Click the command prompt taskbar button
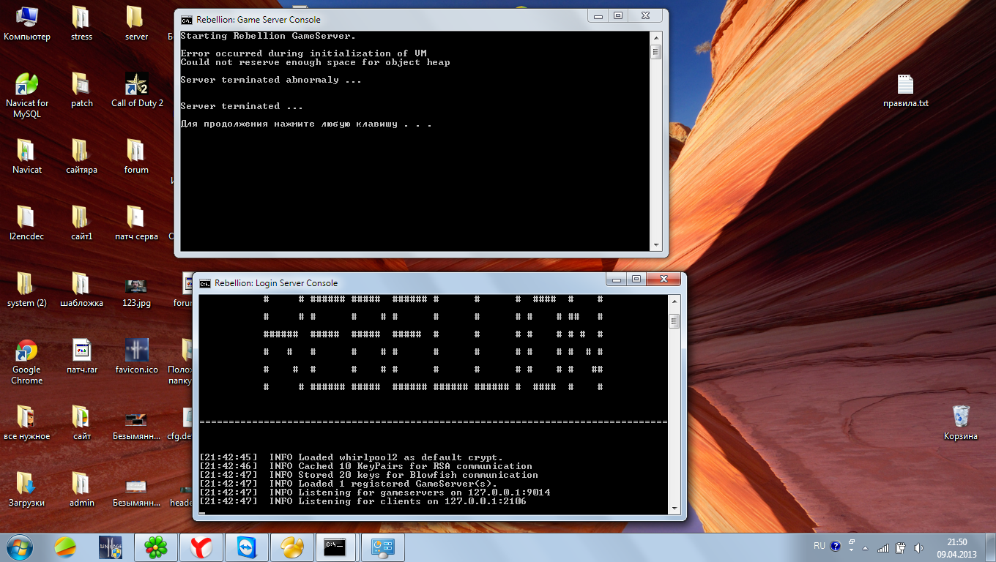 pos(335,547)
